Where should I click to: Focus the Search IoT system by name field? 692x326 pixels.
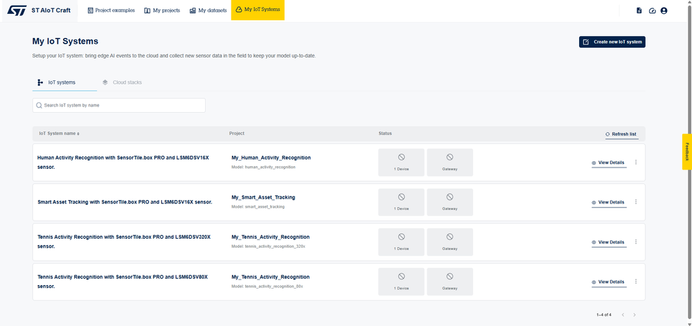point(118,105)
